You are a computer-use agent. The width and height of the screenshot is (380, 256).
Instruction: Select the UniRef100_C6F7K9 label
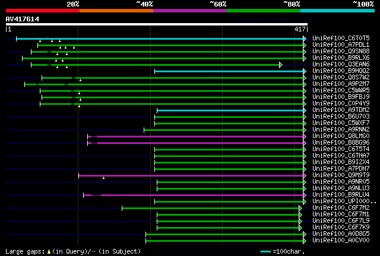[x=341, y=228]
